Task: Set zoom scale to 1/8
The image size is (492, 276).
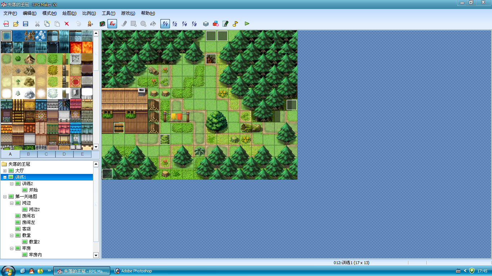Action: [x=194, y=24]
